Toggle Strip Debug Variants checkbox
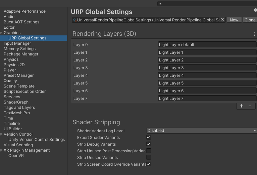 [149, 144]
